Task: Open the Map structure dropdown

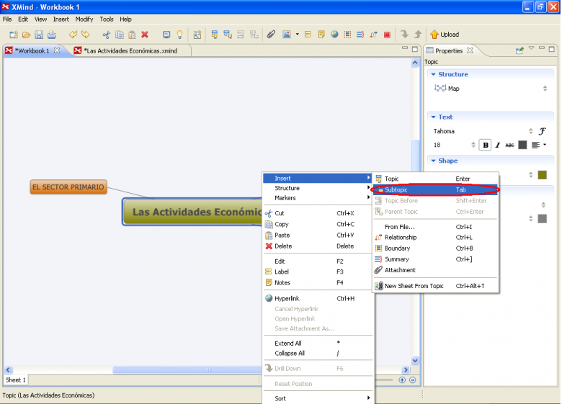Action: (x=545, y=88)
